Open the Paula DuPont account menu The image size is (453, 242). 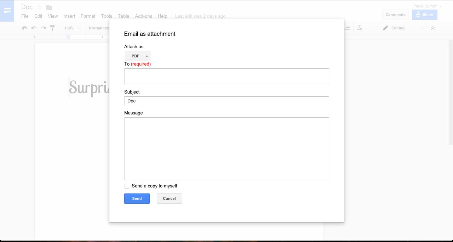click(427, 6)
